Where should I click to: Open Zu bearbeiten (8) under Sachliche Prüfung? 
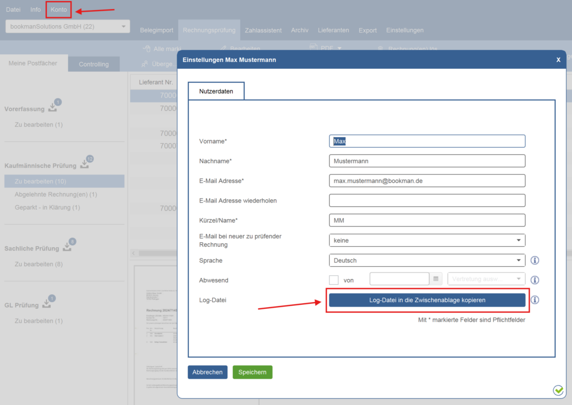click(39, 264)
